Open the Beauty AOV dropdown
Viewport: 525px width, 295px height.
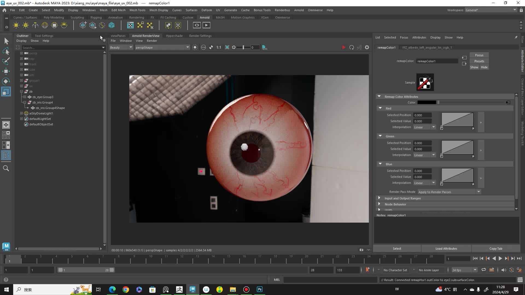pyautogui.click(x=121, y=48)
